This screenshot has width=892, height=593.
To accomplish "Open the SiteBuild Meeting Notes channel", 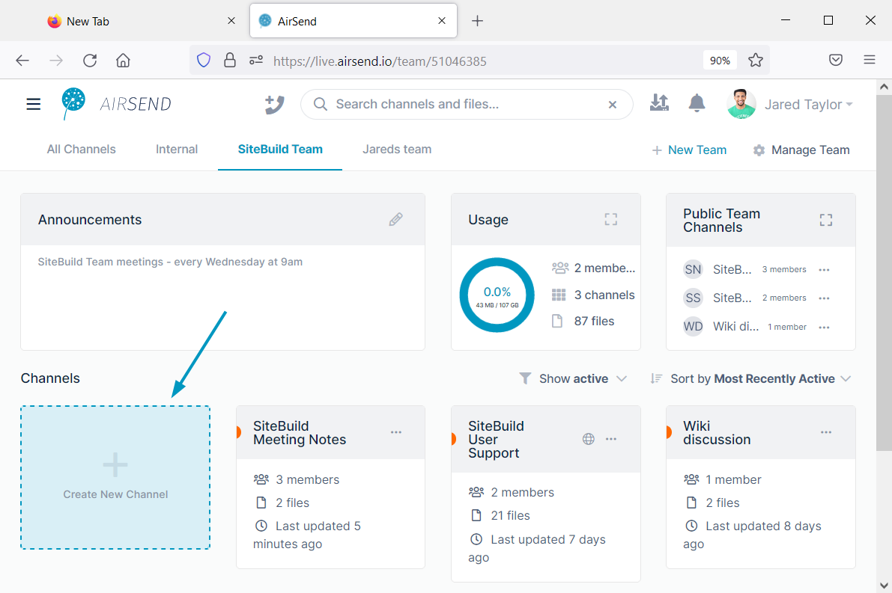I will pos(300,433).
